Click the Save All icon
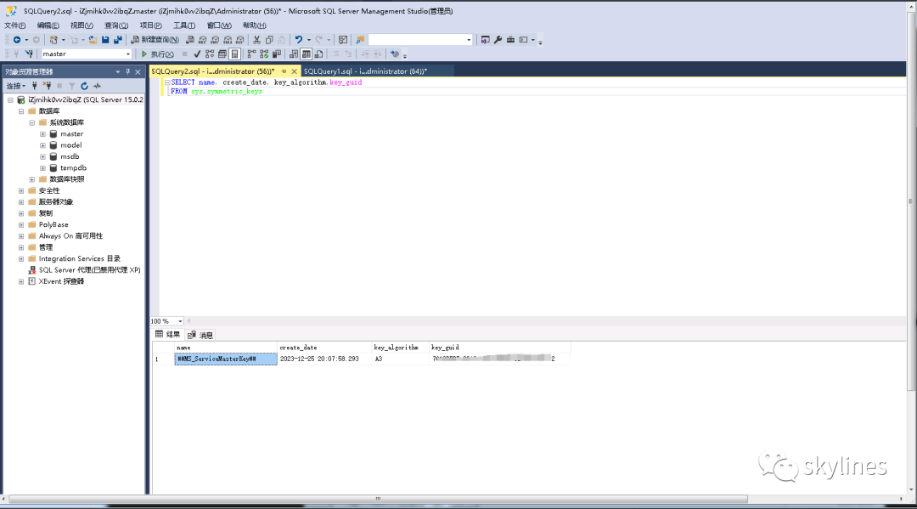Screen dimensions: 917x509 click(x=117, y=40)
